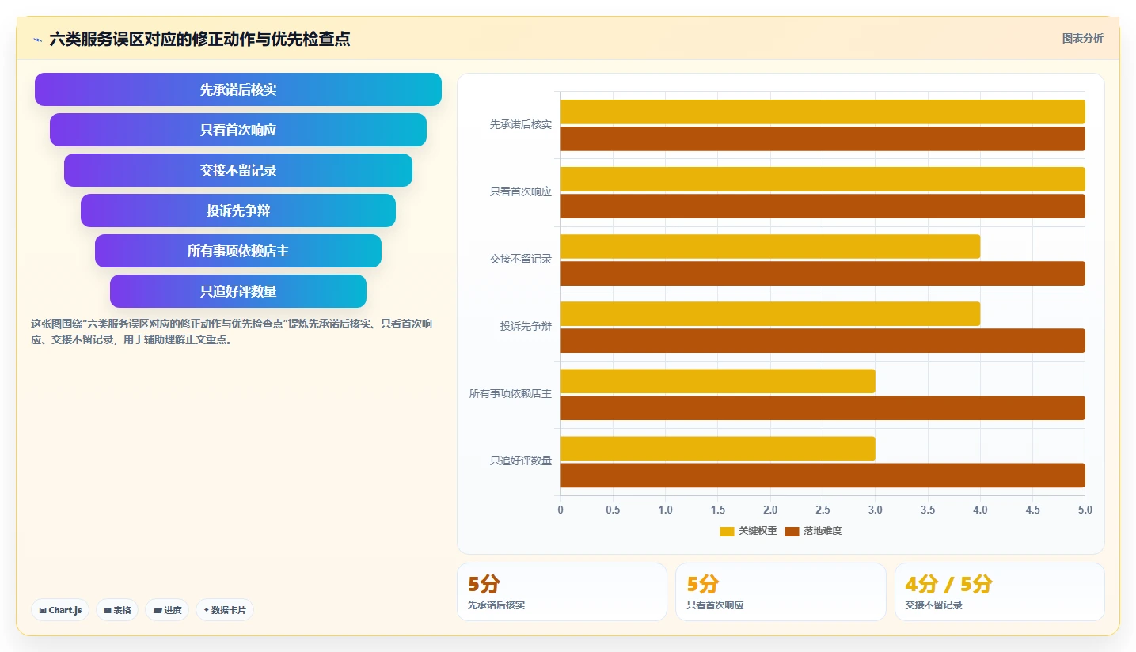Click the 投诉先争辩 y-axis label in chart
The image size is (1136, 652).
[526, 326]
